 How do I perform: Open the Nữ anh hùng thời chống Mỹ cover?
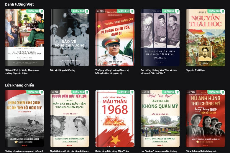205,119
